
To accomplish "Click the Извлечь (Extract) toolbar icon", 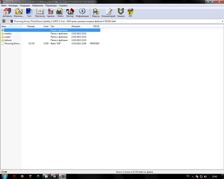I will tap(19, 13).
